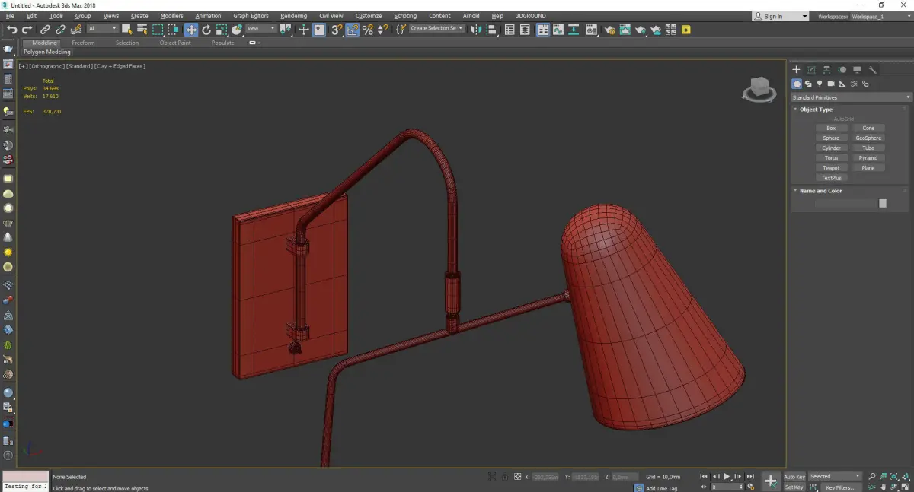Viewport: 914px width, 492px height.
Task: Toggle Percent Snap
Action: point(368,30)
